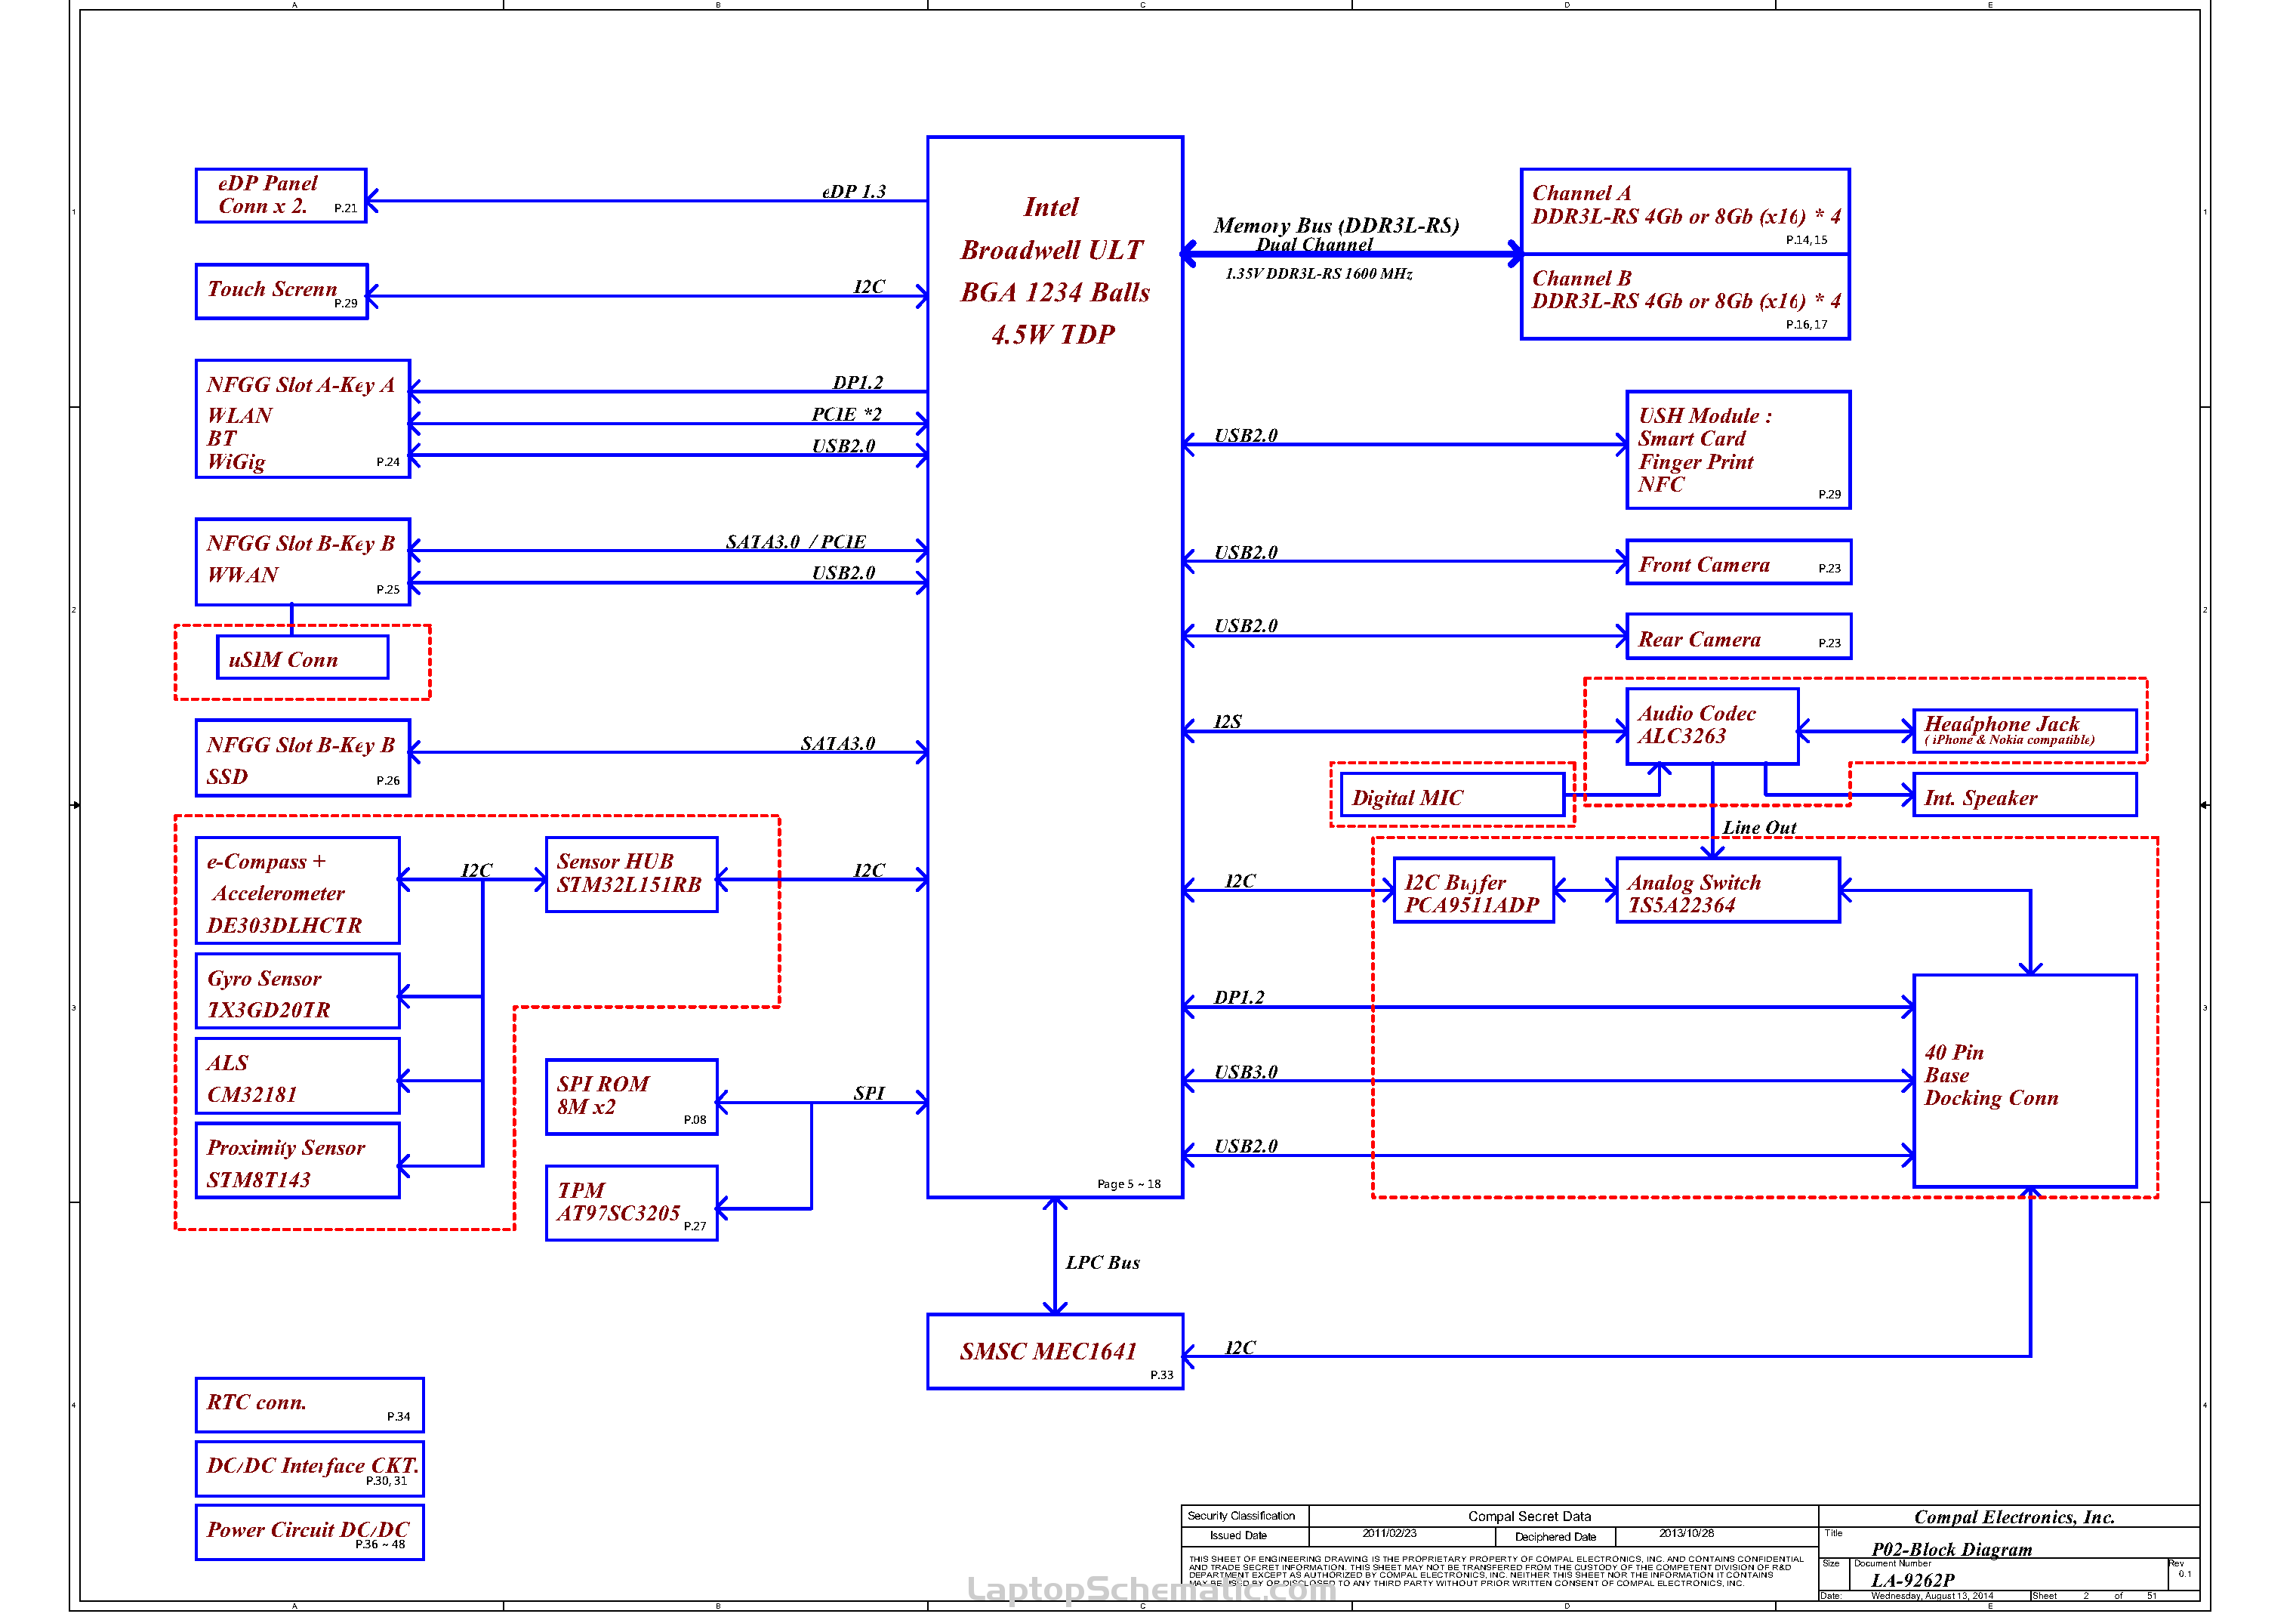The width and height of the screenshot is (2296, 1623).
Task: Select the Memory Bus (DDR3L-RS) label
Action: pos(1337,226)
